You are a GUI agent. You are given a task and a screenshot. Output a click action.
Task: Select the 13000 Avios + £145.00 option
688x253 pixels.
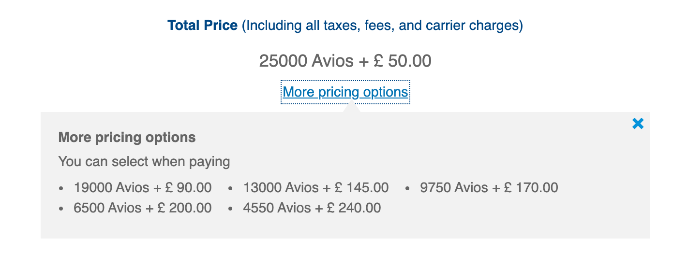[x=315, y=187]
